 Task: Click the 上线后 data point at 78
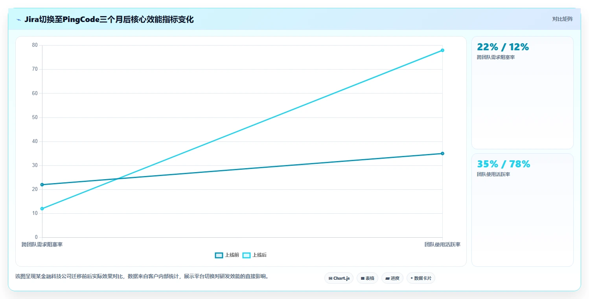tap(442, 50)
